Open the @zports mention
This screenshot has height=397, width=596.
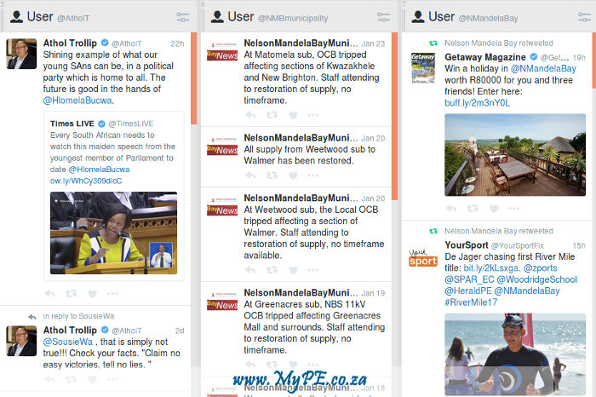click(x=540, y=268)
